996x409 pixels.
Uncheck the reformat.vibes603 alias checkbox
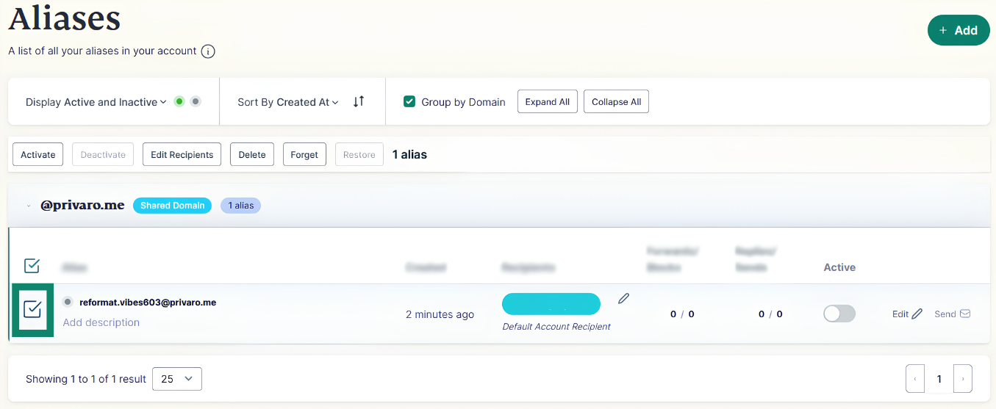click(32, 310)
